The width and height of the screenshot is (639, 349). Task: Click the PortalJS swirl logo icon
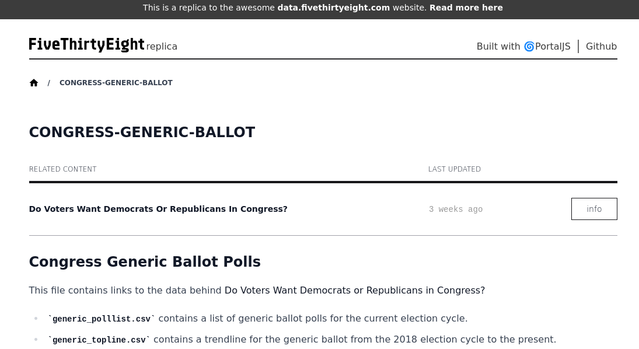coord(529,47)
